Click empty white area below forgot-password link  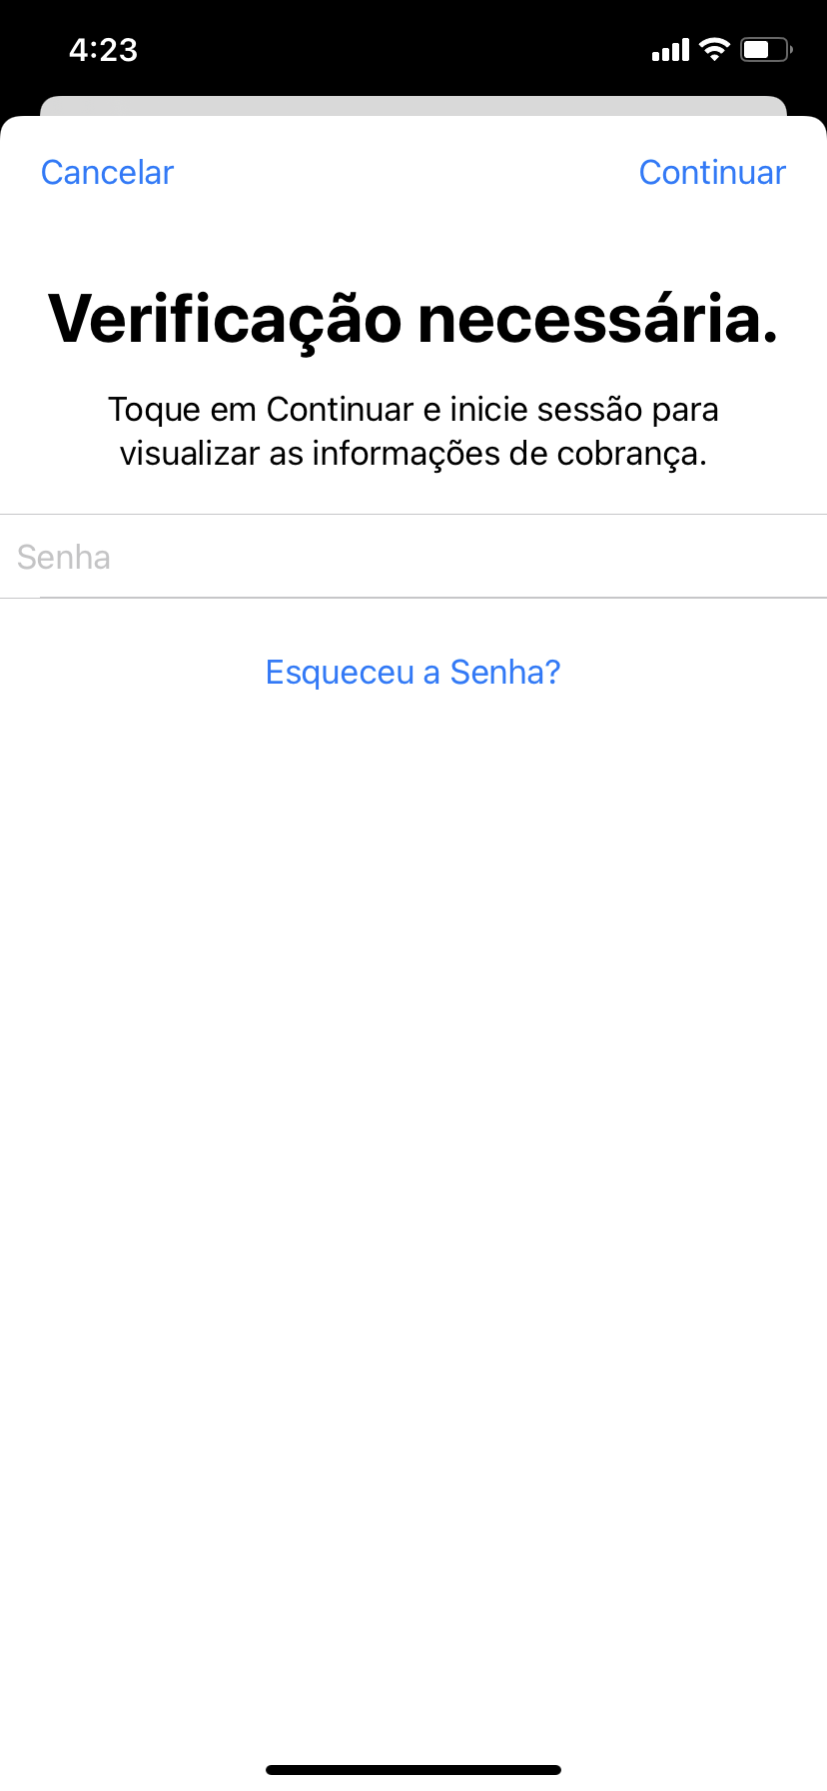413,1099
